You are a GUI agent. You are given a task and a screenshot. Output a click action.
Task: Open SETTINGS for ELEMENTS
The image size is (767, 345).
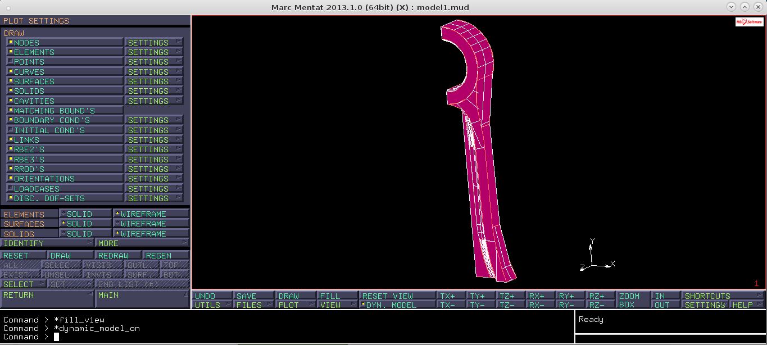(x=154, y=52)
